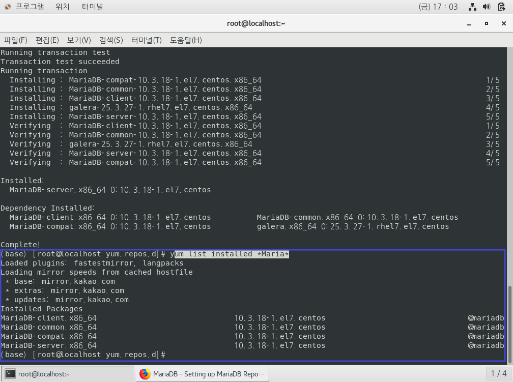
Task: Open the 터미널(T) menu in menubar
Action: 146,40
